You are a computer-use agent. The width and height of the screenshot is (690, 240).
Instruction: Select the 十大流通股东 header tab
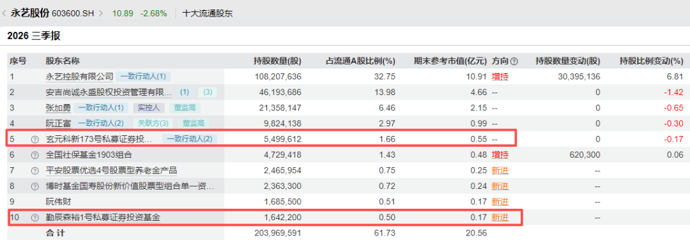207,13
